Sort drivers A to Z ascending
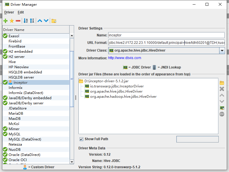Screen dimensions: 229x172 (x=26, y=21)
